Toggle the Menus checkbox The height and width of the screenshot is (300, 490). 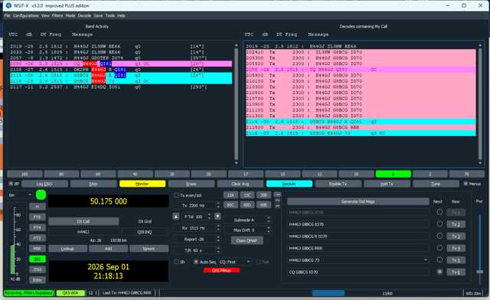coord(465,184)
